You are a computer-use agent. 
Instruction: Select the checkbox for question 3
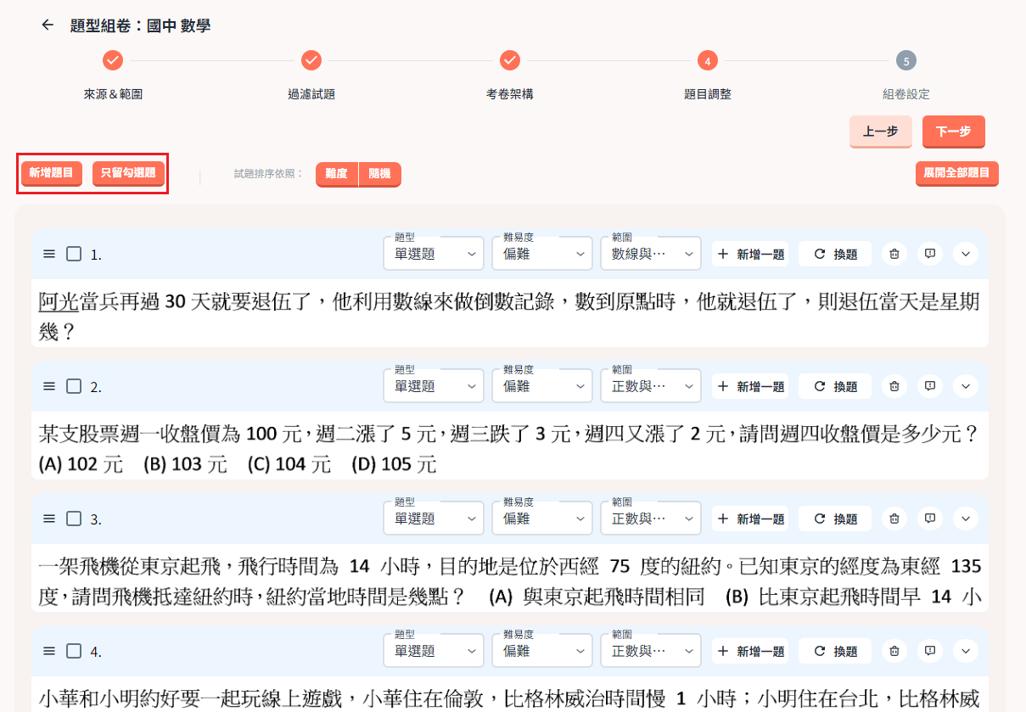click(74, 519)
